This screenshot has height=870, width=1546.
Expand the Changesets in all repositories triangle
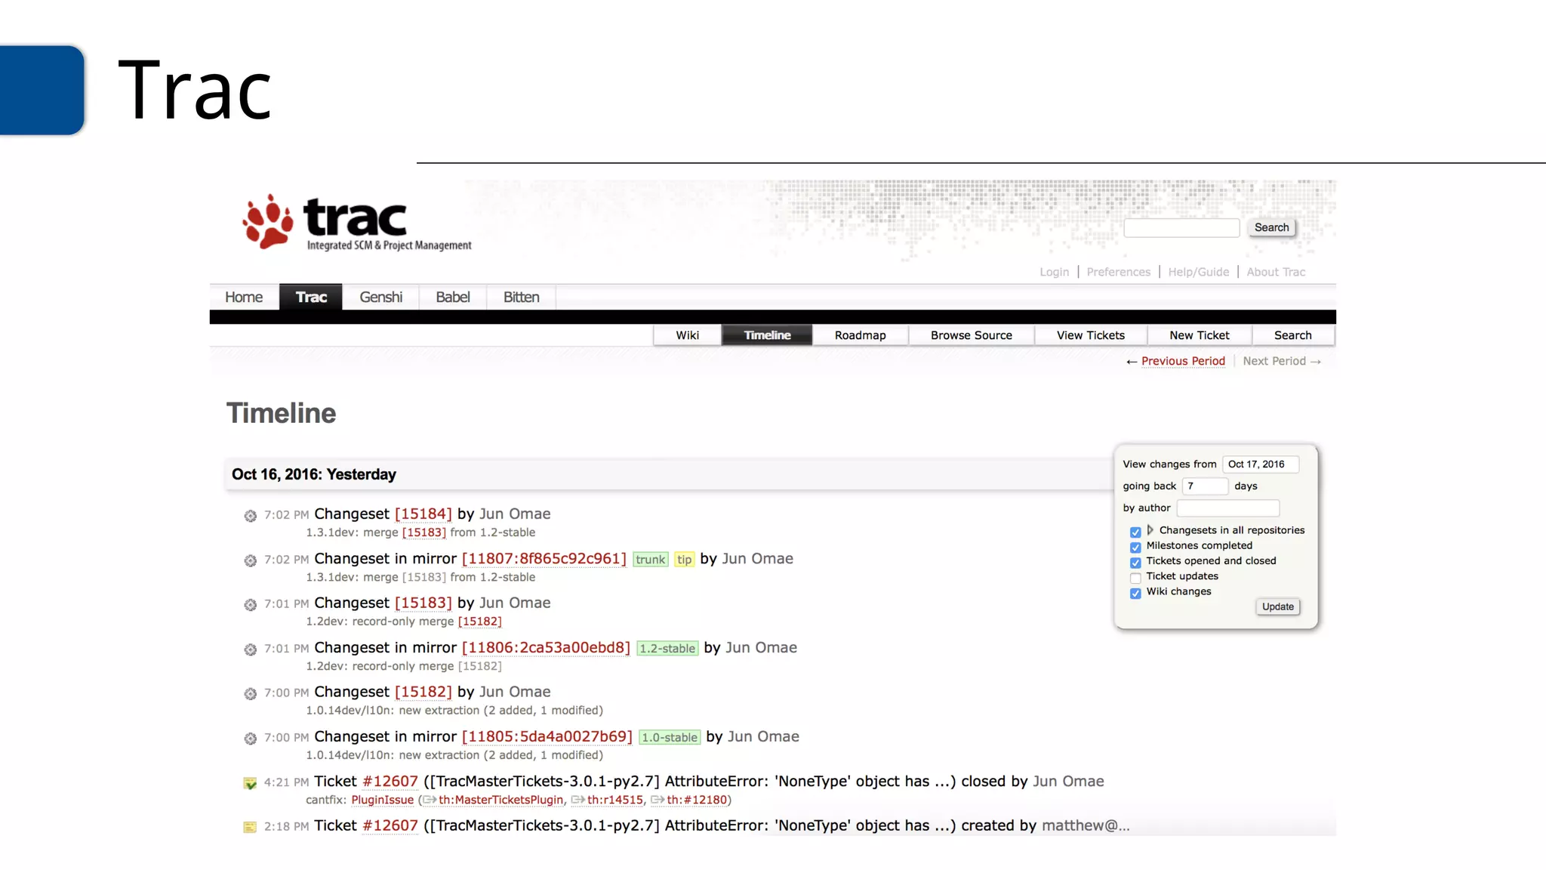(x=1150, y=530)
